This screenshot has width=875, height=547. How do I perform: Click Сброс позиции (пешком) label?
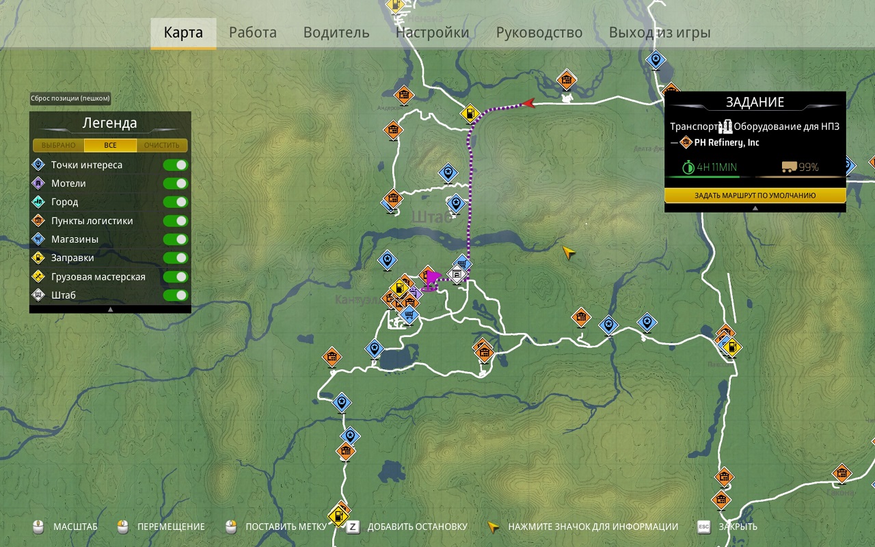point(70,98)
